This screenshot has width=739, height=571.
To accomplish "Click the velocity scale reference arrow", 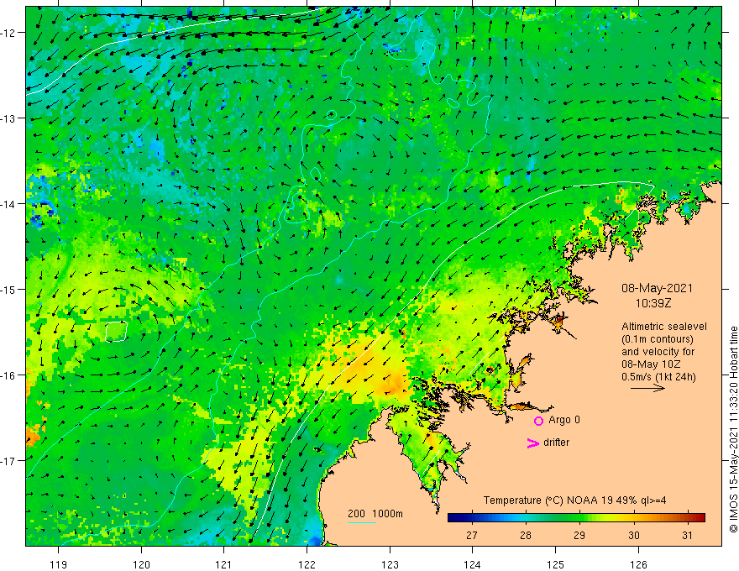I will 647,388.
